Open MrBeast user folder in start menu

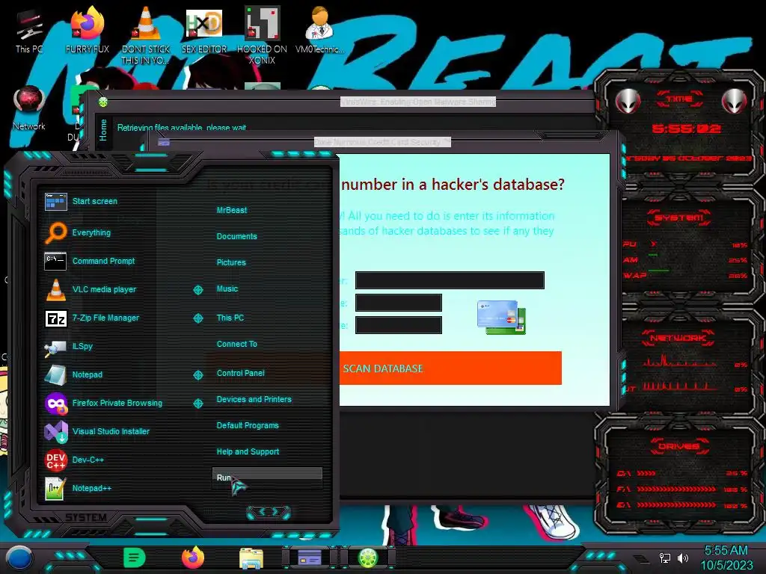coord(232,210)
